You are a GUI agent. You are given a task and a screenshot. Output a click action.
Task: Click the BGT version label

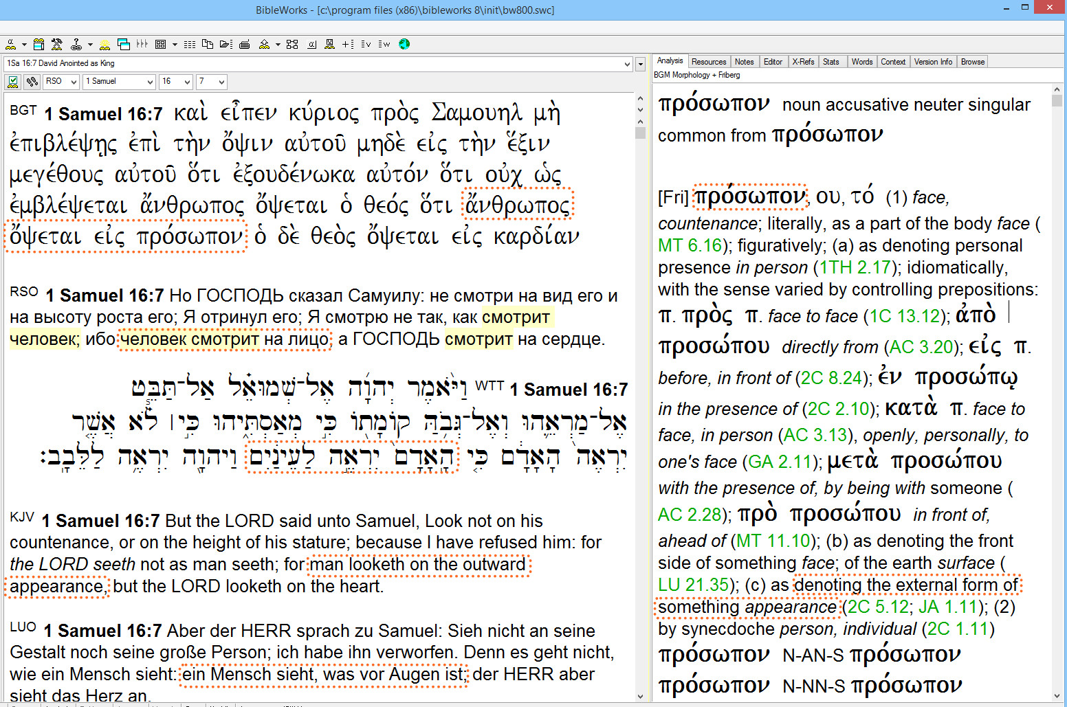coord(23,110)
